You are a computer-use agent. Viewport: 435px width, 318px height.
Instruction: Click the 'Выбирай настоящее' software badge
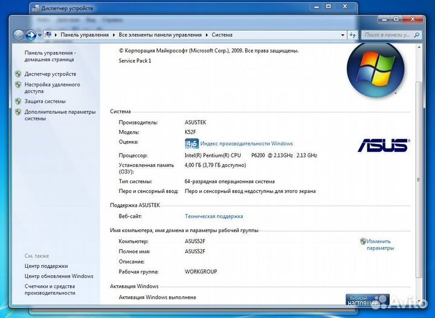[x=367, y=299]
